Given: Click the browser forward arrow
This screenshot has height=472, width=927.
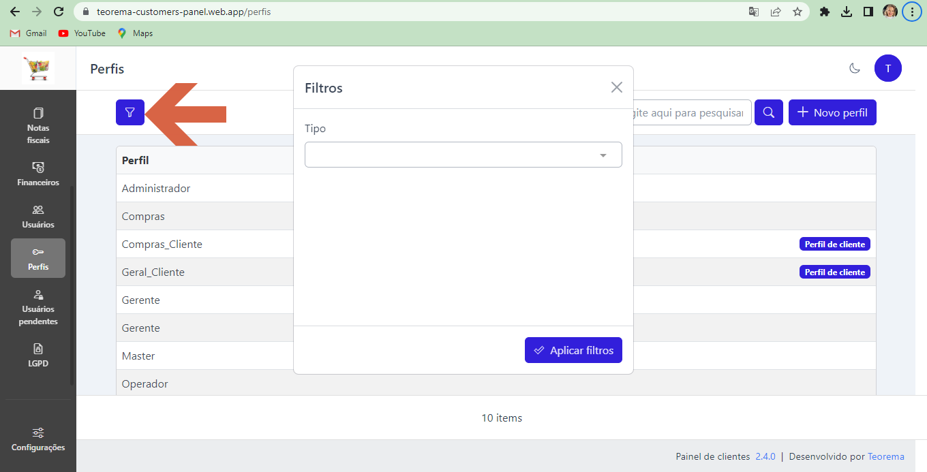Looking at the screenshot, I should click(37, 12).
